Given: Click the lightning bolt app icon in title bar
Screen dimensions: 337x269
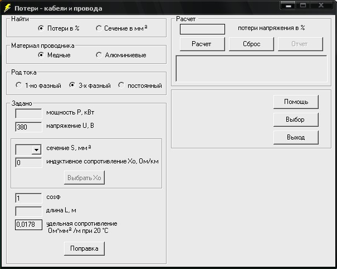Looking at the screenshot, I should (7, 8).
